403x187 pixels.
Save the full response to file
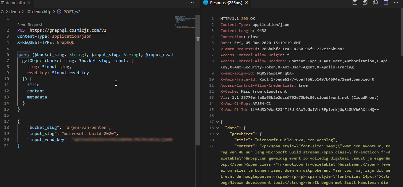coord(355,3)
